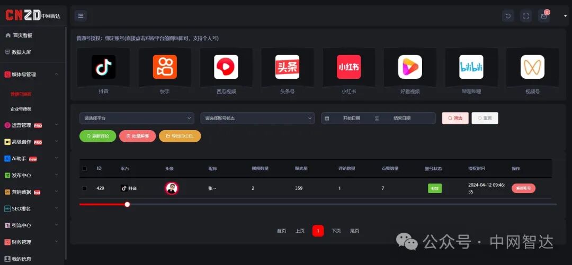
Task: Check the select-all checkbox in table header
Action: pos(85,169)
